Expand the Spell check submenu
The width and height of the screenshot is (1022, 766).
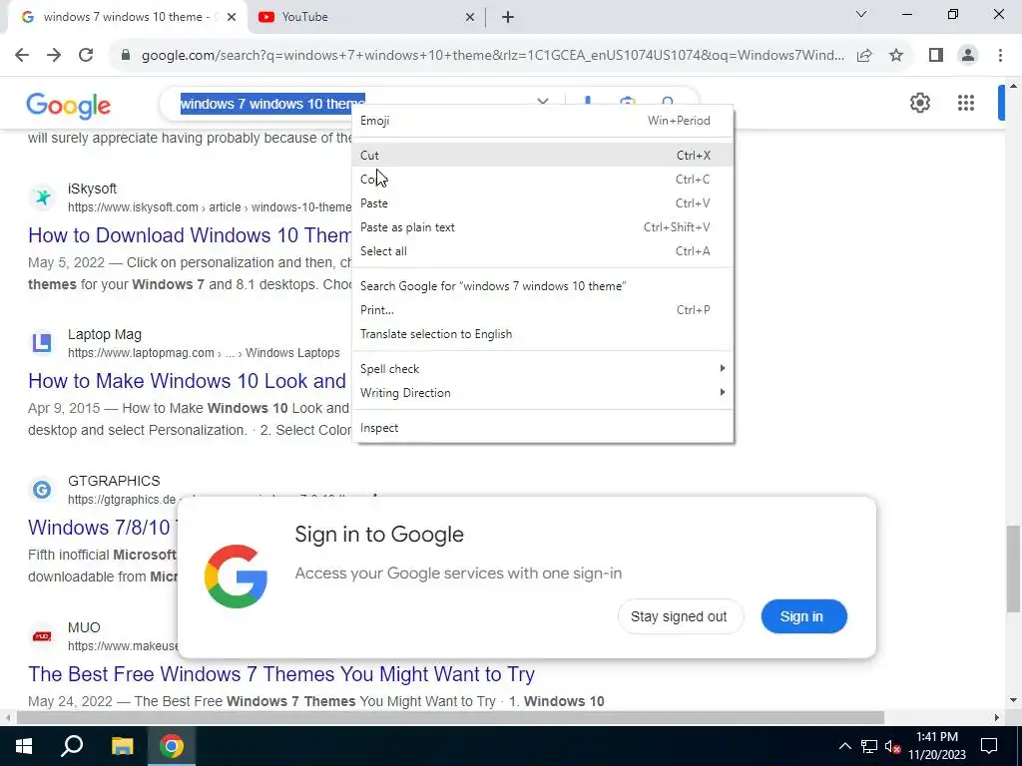click(542, 369)
